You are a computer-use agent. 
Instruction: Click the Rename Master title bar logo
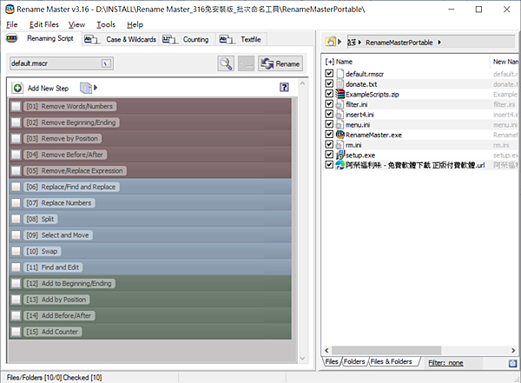pos(10,9)
